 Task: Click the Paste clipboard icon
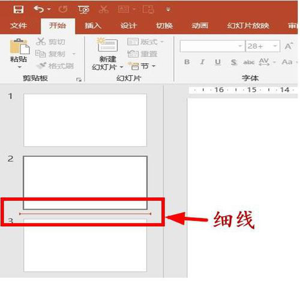(x=19, y=46)
